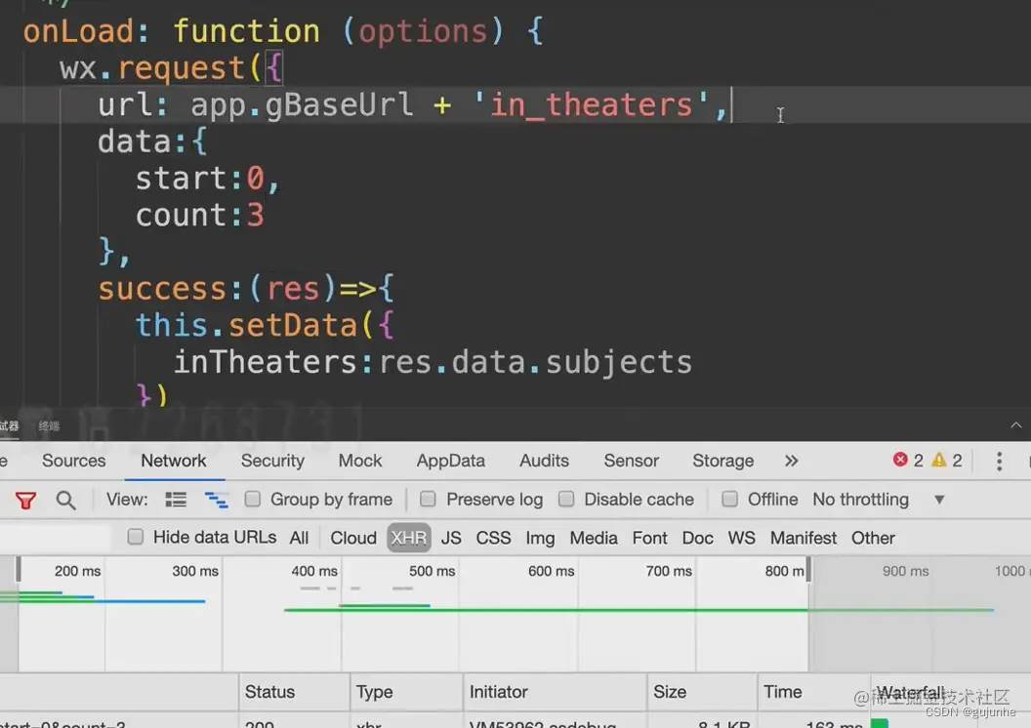Click the success:(res)=> callback line

point(246,289)
